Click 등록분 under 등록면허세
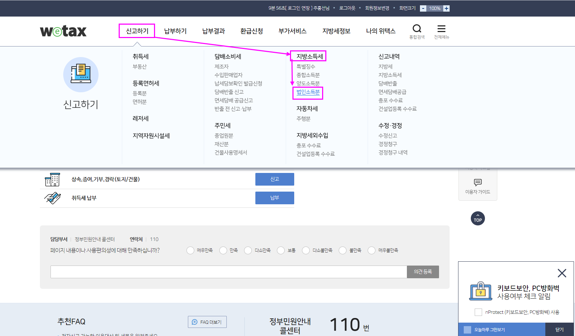The image size is (575, 336). point(140,93)
